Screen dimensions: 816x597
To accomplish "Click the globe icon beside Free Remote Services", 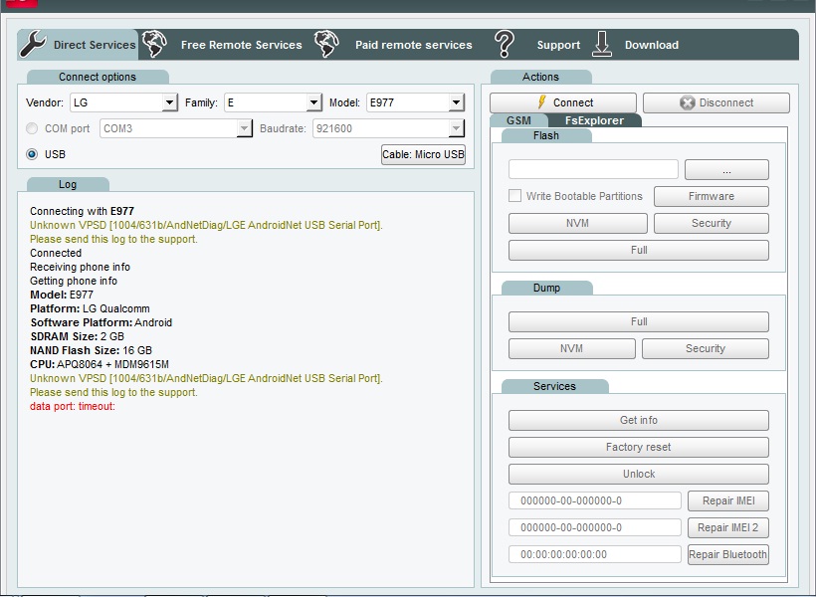I will 154,44.
